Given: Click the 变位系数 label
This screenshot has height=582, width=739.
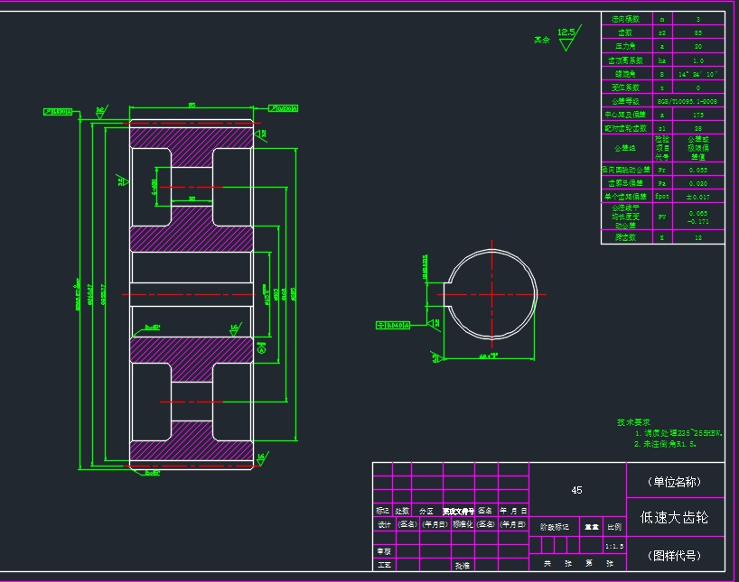Looking at the screenshot, I should 625,88.
